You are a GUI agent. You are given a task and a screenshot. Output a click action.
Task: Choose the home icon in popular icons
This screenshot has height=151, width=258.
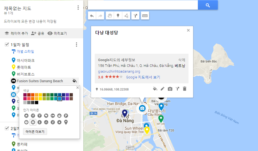coord(26,116)
